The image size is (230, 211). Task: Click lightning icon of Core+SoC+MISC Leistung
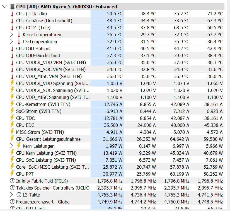pyautogui.click(x=12, y=167)
